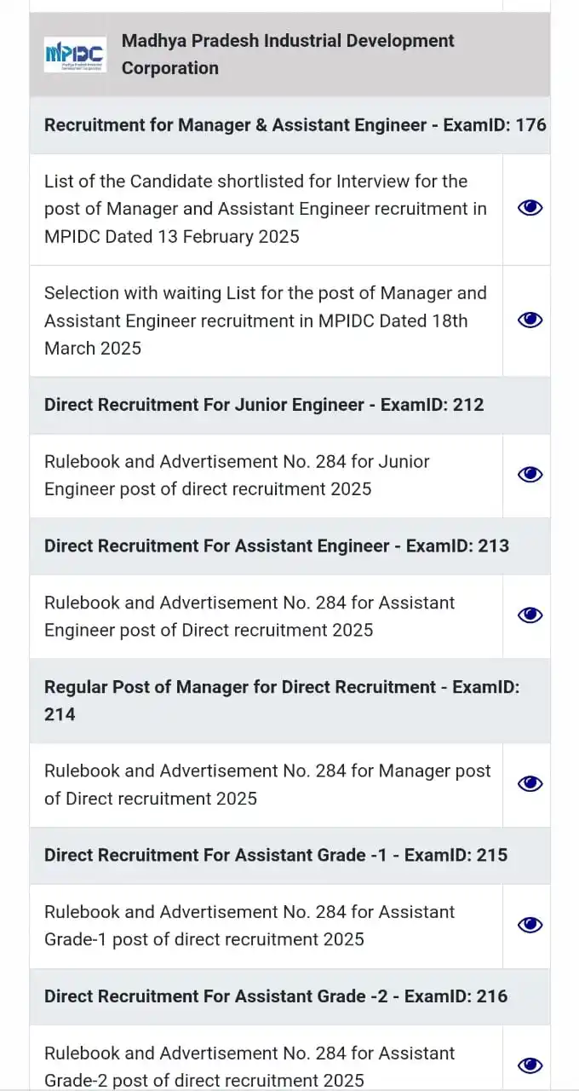Select 'Recruitment for Manager & Assistant Engineer' ExamID 176 header
579x1091 pixels.
(x=295, y=125)
